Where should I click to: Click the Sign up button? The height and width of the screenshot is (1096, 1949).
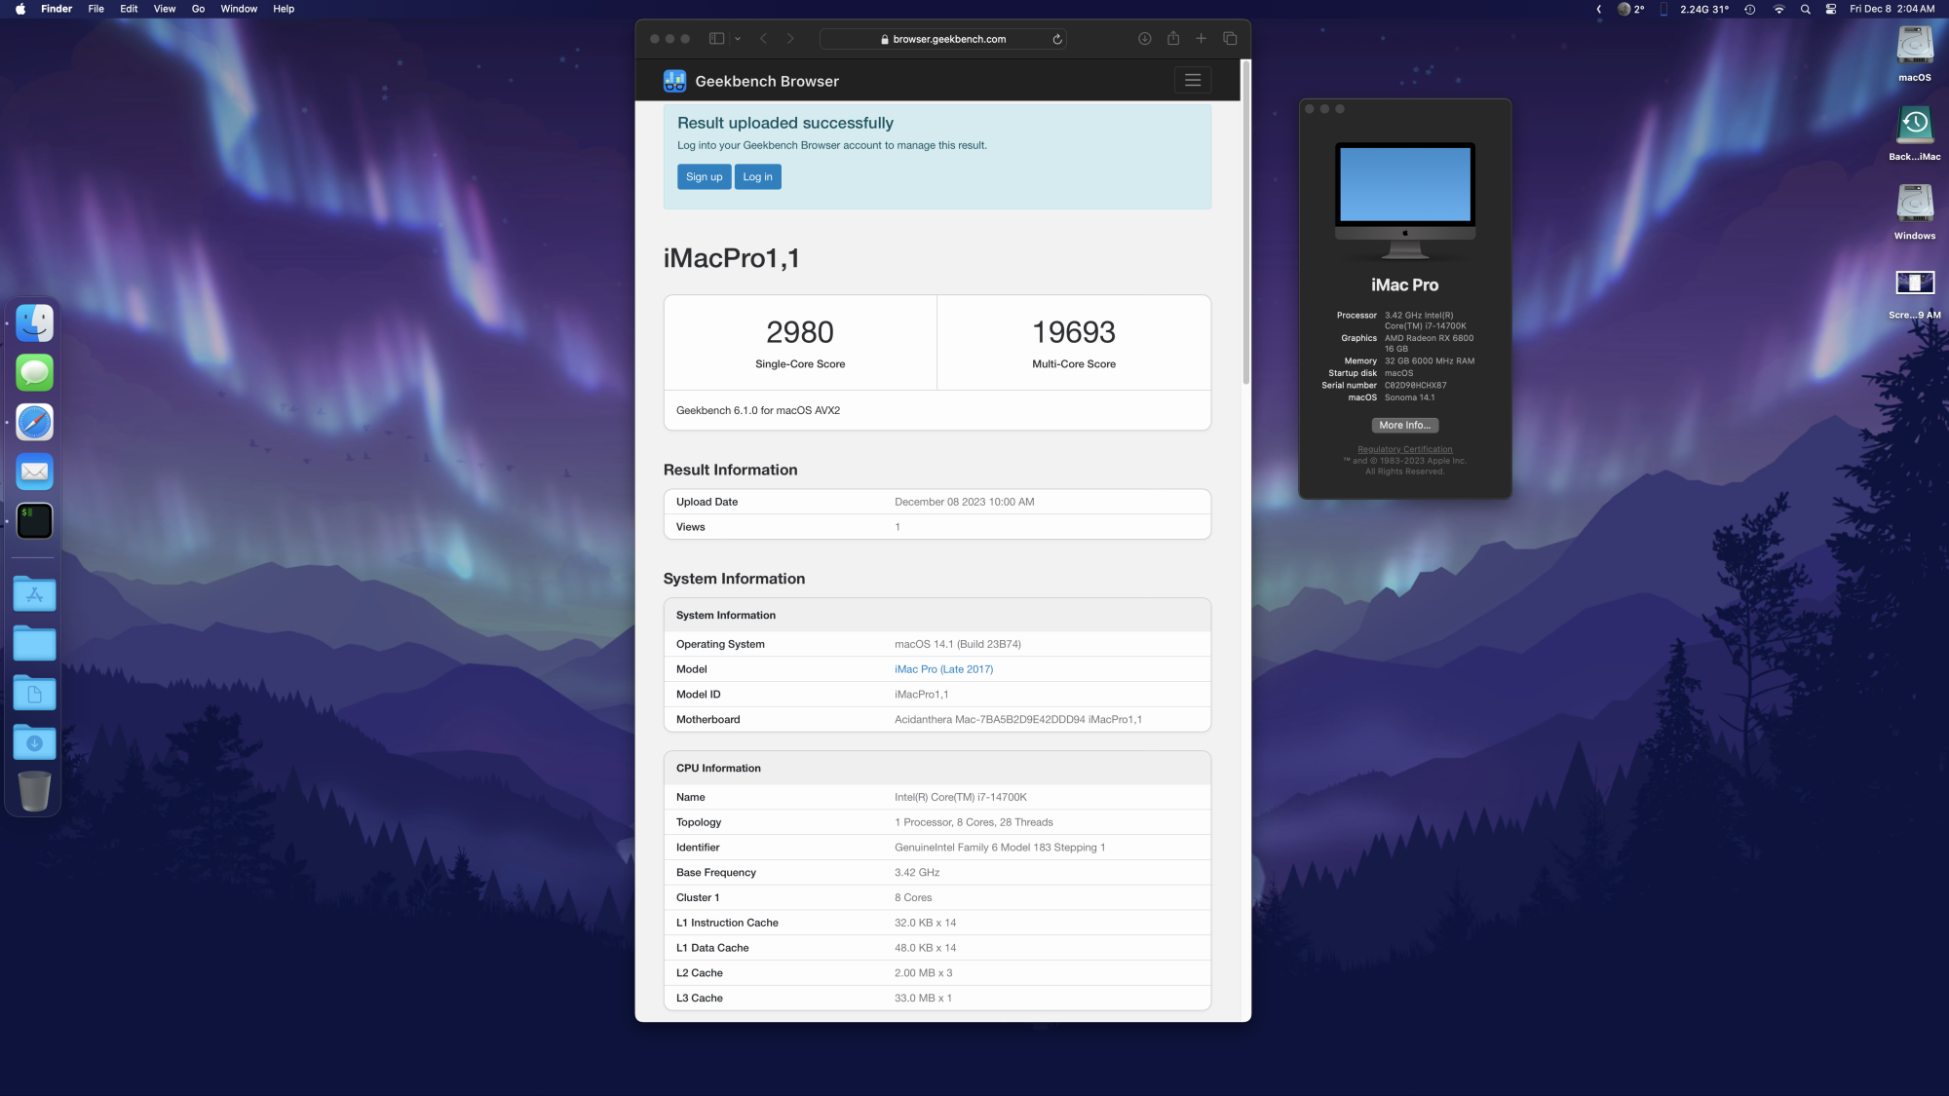[703, 175]
